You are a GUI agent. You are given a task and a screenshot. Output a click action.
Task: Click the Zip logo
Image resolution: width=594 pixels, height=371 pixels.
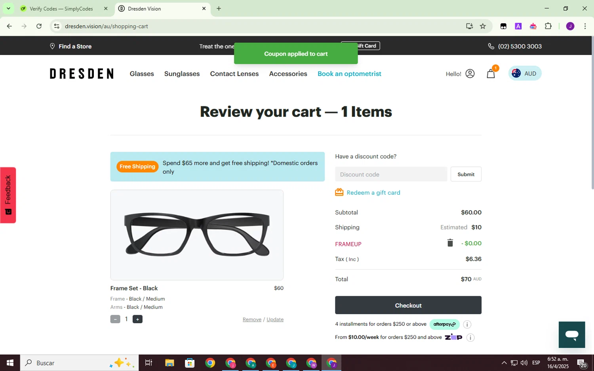(x=453, y=337)
